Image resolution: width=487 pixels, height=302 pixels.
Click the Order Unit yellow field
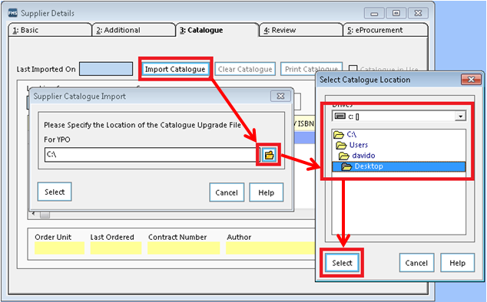pyautogui.click(x=59, y=248)
